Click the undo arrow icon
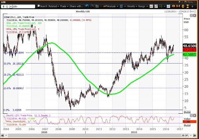 point(87,6)
